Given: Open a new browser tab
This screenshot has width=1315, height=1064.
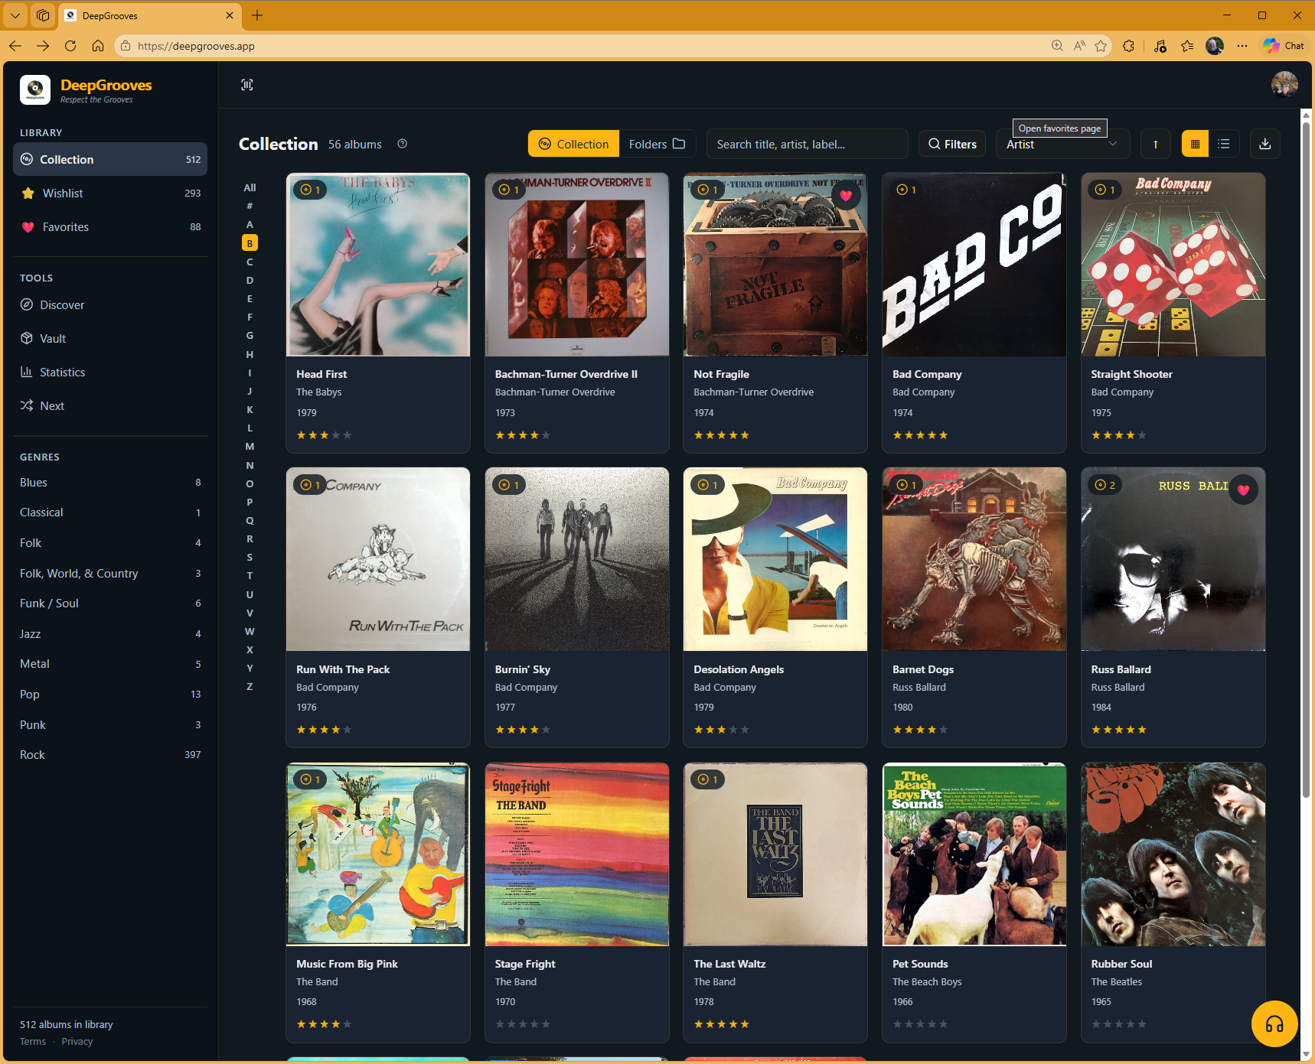Looking at the screenshot, I should (257, 15).
